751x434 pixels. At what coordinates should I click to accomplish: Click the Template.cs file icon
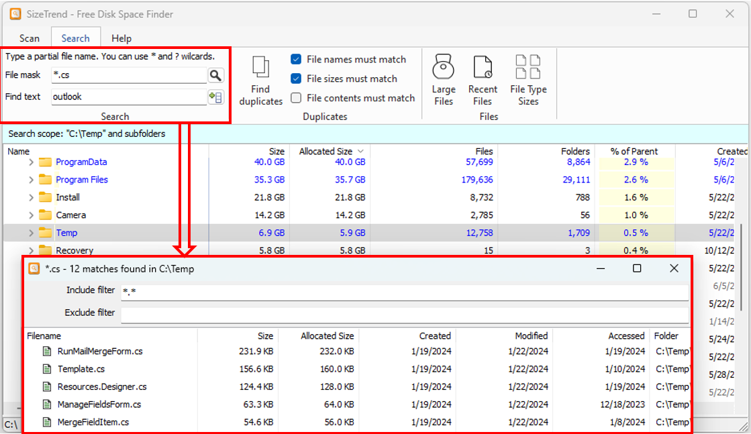pos(47,370)
